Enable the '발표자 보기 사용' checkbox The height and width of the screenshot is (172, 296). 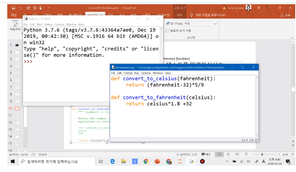(168, 31)
